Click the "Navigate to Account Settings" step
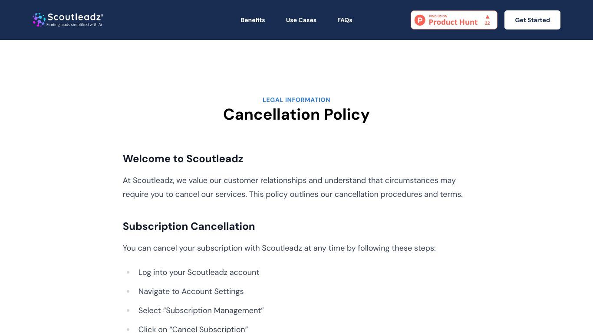 (191, 291)
